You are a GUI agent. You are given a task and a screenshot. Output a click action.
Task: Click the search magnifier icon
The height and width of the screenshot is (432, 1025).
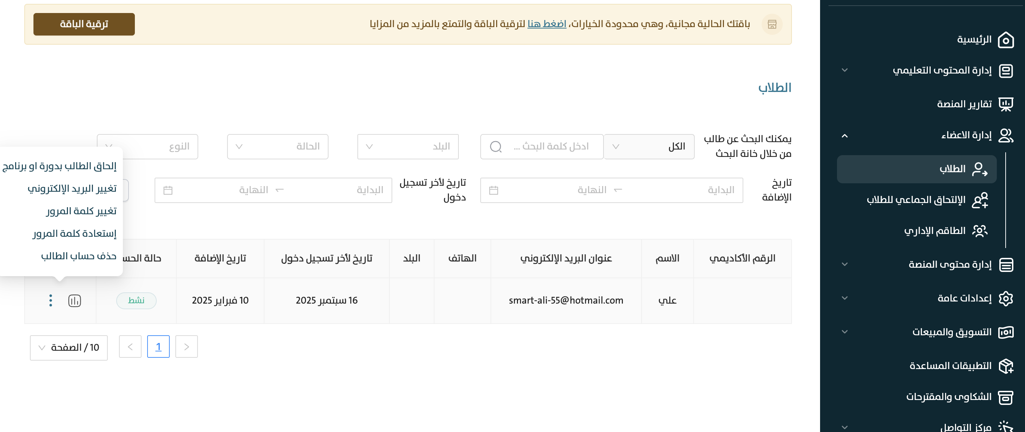click(x=495, y=147)
